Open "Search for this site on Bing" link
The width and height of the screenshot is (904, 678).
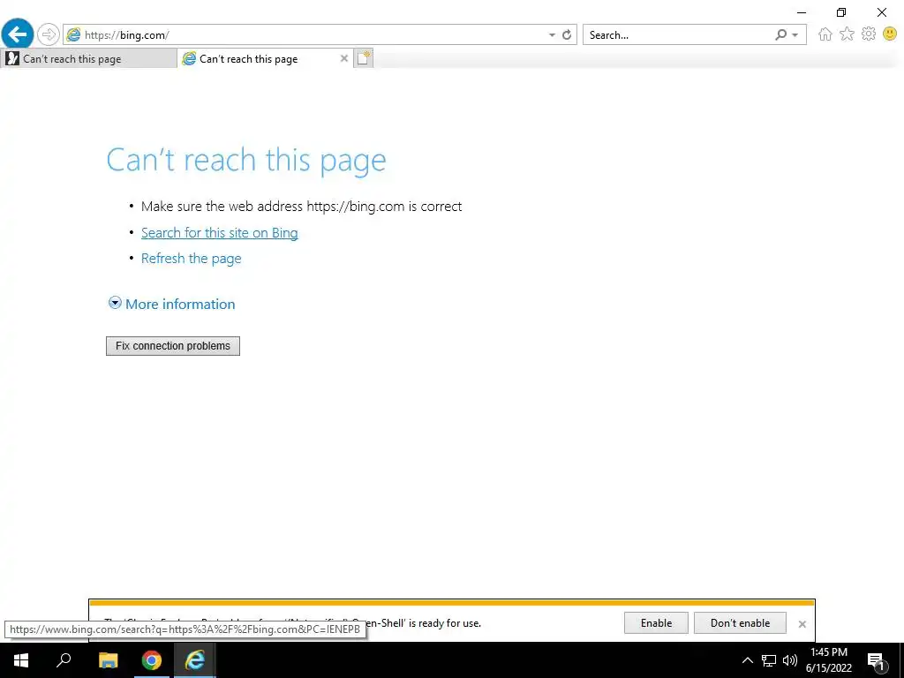[220, 233]
